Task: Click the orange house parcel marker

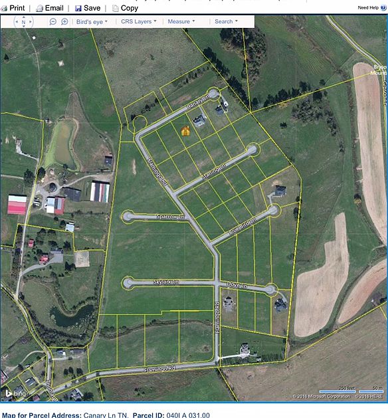Action: point(185,131)
